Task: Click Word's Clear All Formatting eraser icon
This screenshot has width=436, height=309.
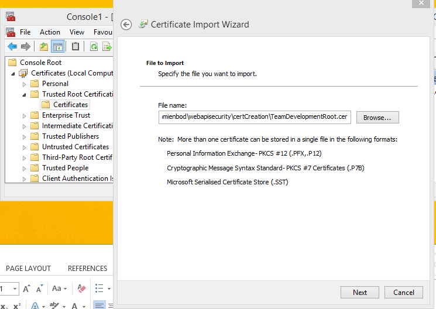Action: click(x=81, y=289)
